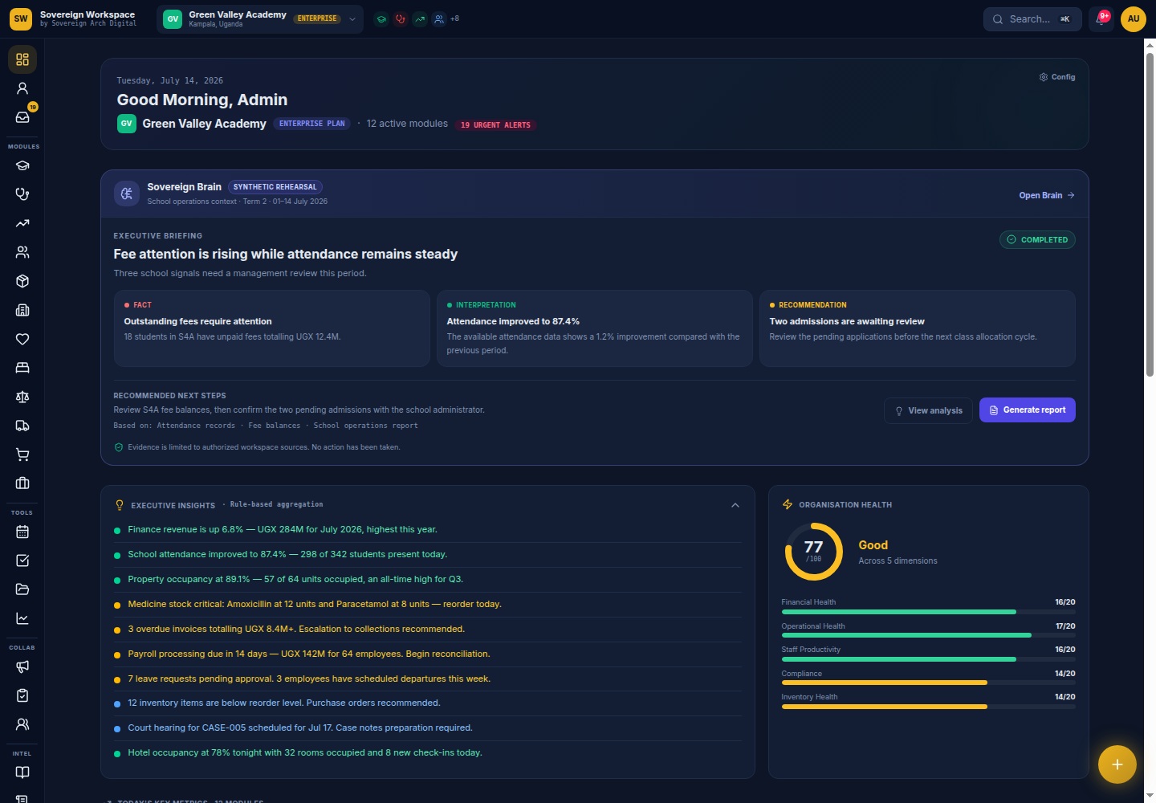The width and height of the screenshot is (1156, 803).
Task: Open the clipboard check icon under Collab
Action: click(22, 695)
